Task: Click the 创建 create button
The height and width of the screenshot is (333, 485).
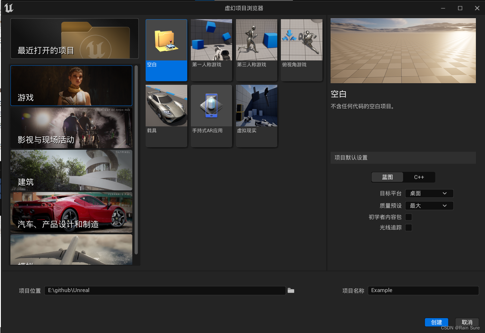Action: point(436,322)
